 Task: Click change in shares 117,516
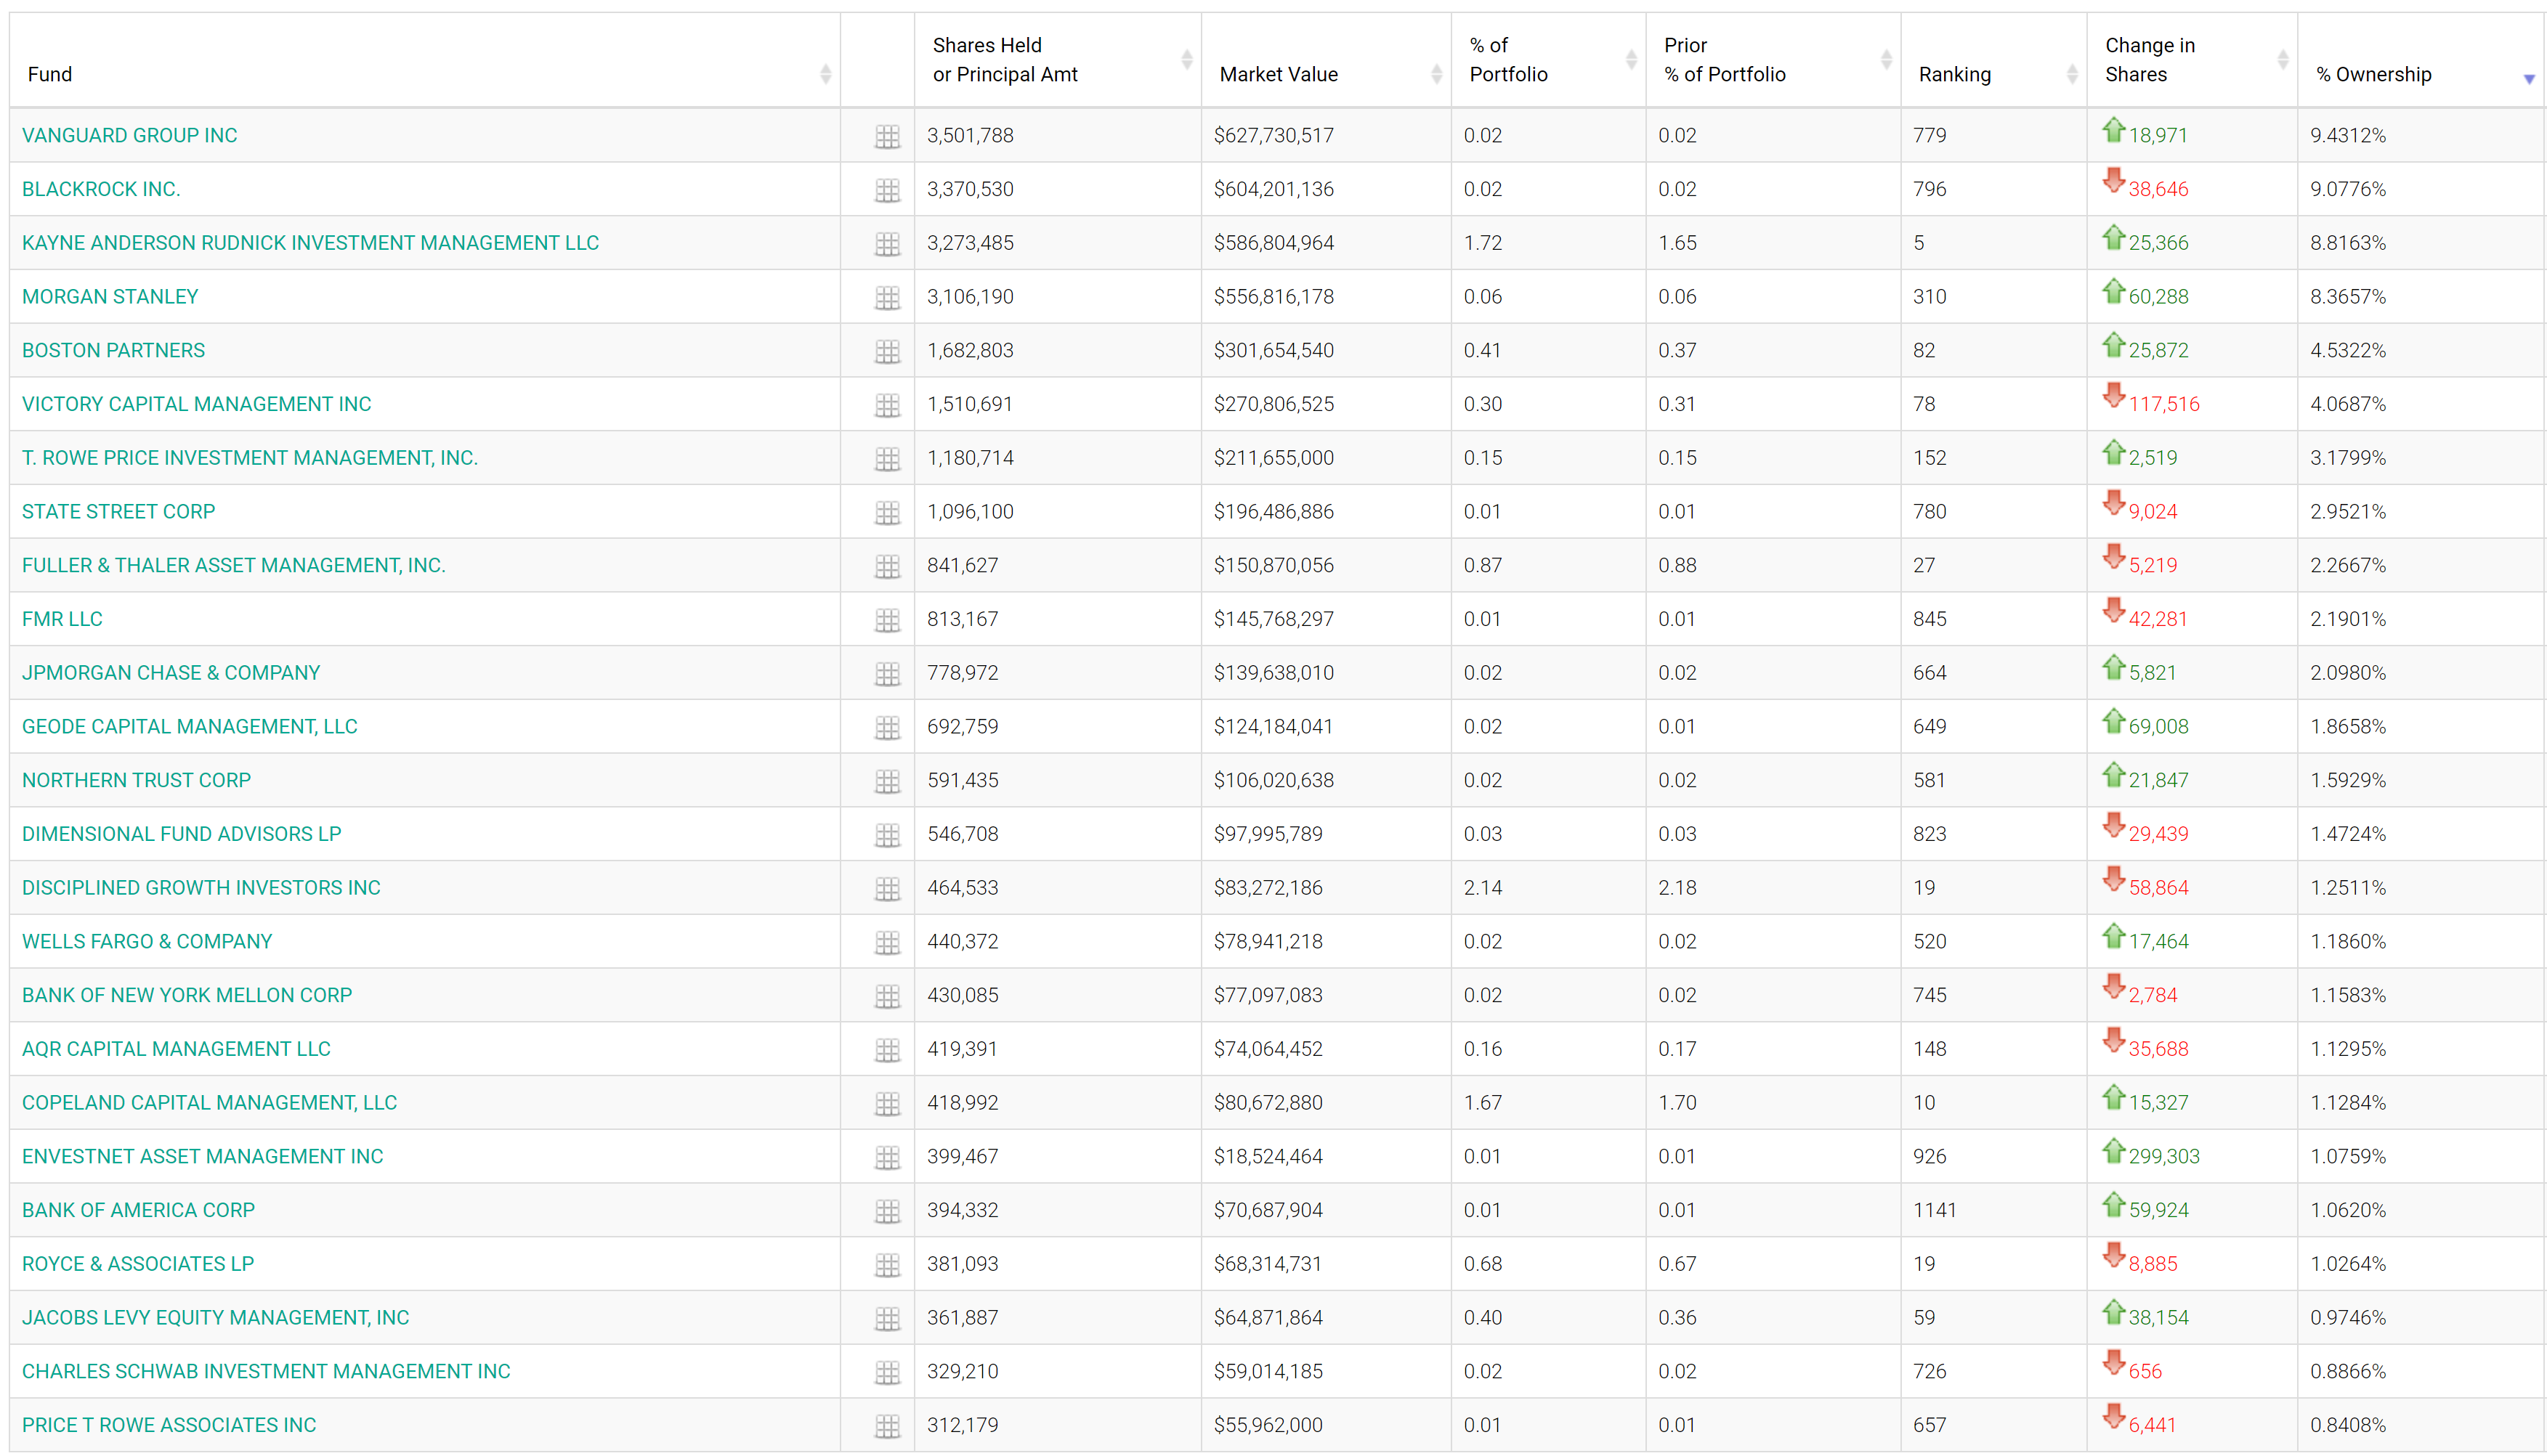click(2164, 404)
